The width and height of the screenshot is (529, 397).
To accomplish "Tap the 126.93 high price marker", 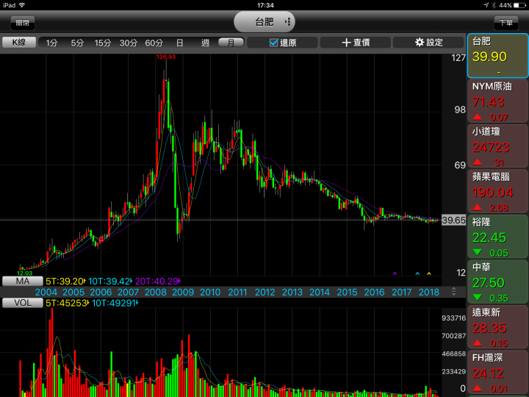I will tap(166, 57).
